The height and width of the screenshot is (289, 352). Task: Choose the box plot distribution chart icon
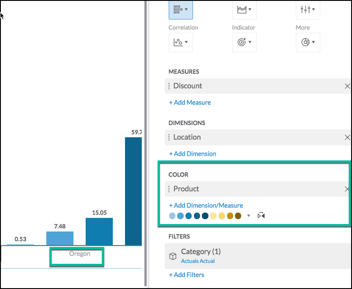[305, 9]
